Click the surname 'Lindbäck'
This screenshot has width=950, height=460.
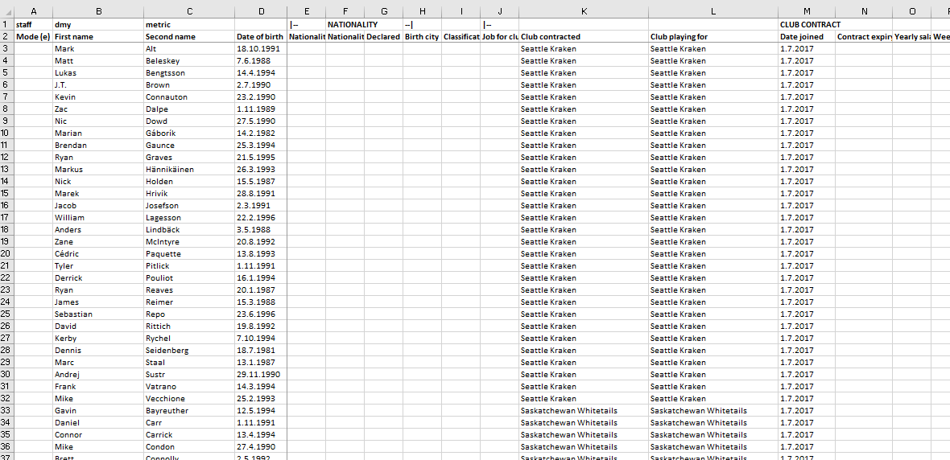click(163, 229)
